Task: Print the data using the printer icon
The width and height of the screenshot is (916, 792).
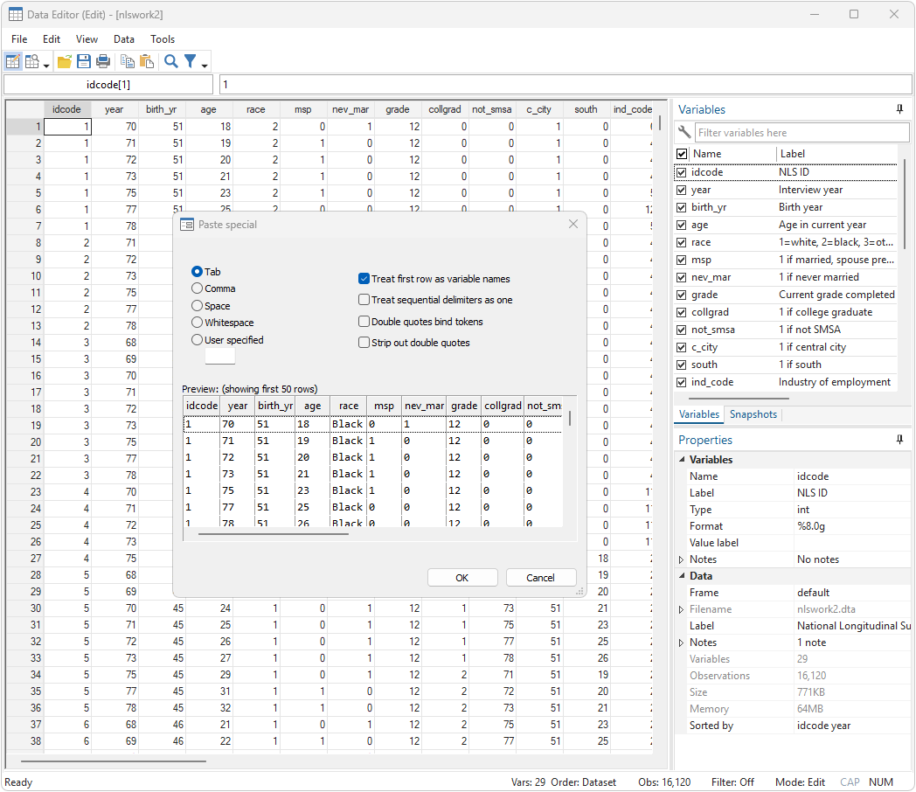Action: point(103,61)
